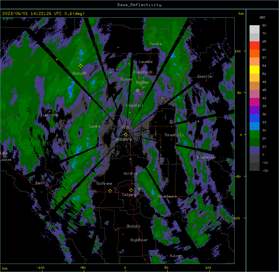Click the white caret marker north of Lacombe

point(118,47)
